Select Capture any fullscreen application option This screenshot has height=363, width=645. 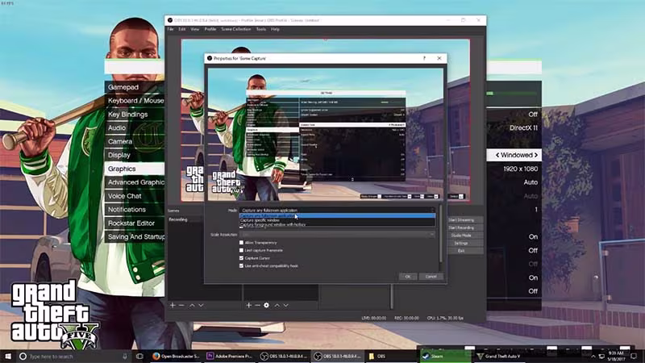pos(337,215)
